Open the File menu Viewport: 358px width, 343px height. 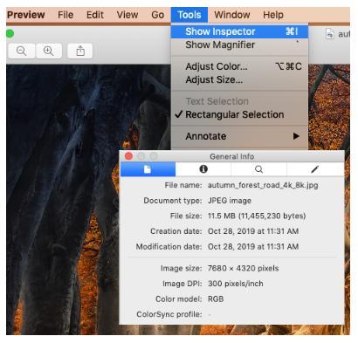65,15
